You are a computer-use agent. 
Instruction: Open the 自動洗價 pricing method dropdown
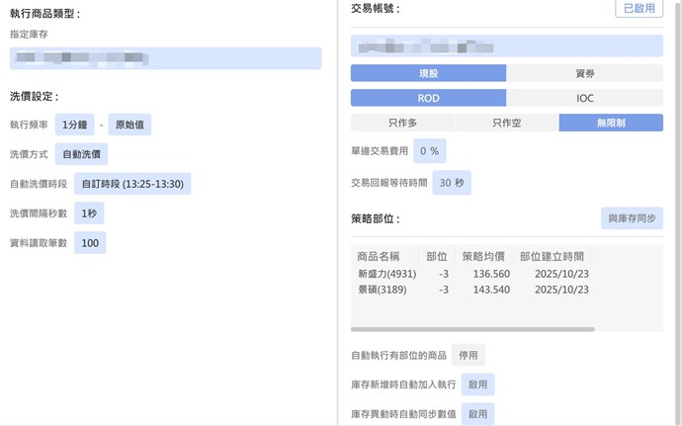pyautogui.click(x=81, y=154)
